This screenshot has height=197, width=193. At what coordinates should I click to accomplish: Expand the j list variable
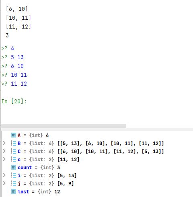click(x=4, y=183)
